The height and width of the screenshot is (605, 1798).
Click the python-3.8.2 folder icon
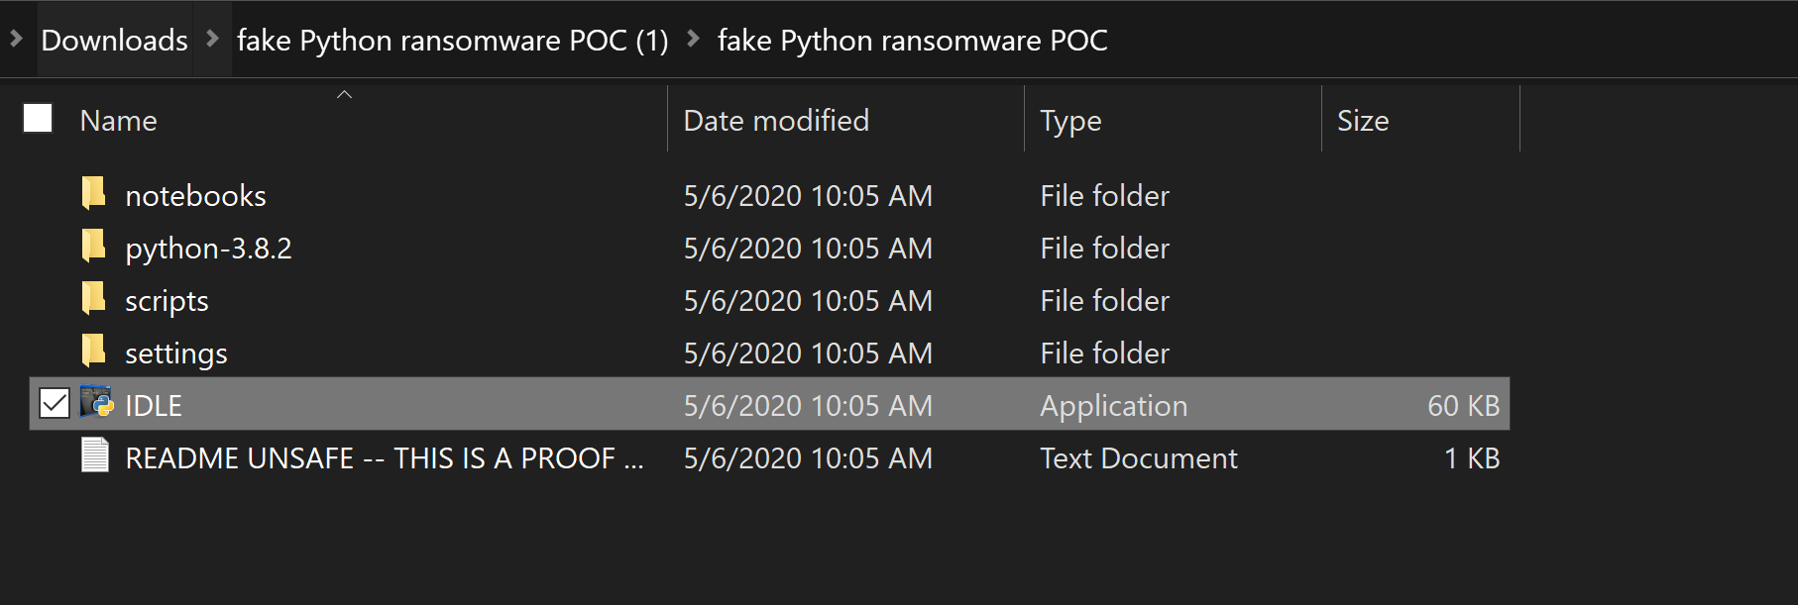pos(94,247)
